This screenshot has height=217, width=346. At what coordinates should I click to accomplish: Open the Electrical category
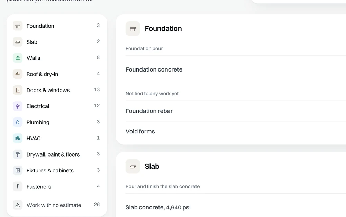pyautogui.click(x=57, y=106)
